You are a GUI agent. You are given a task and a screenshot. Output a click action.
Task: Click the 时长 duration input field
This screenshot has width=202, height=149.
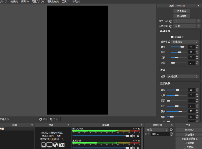point(160,134)
